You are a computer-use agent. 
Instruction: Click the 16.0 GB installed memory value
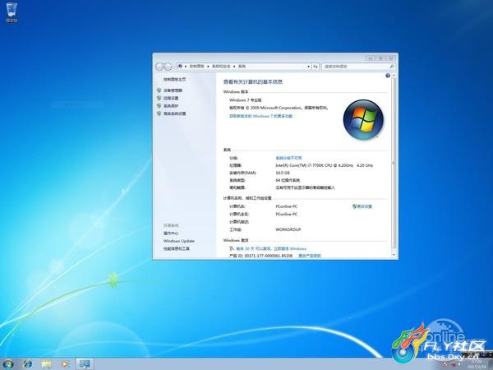click(283, 173)
